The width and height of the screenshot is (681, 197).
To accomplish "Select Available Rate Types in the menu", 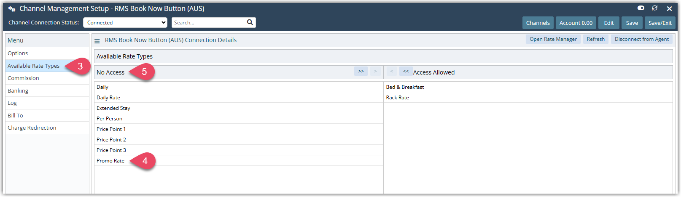I will tap(47, 66).
